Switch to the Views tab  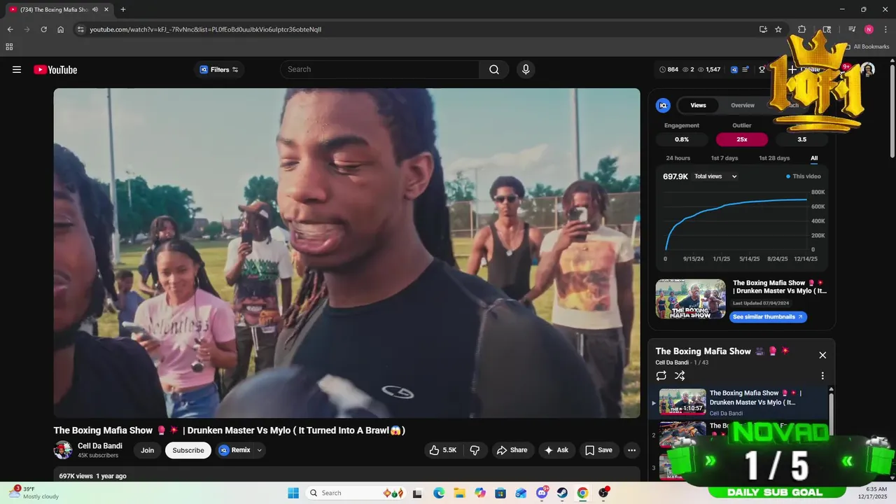coord(699,105)
